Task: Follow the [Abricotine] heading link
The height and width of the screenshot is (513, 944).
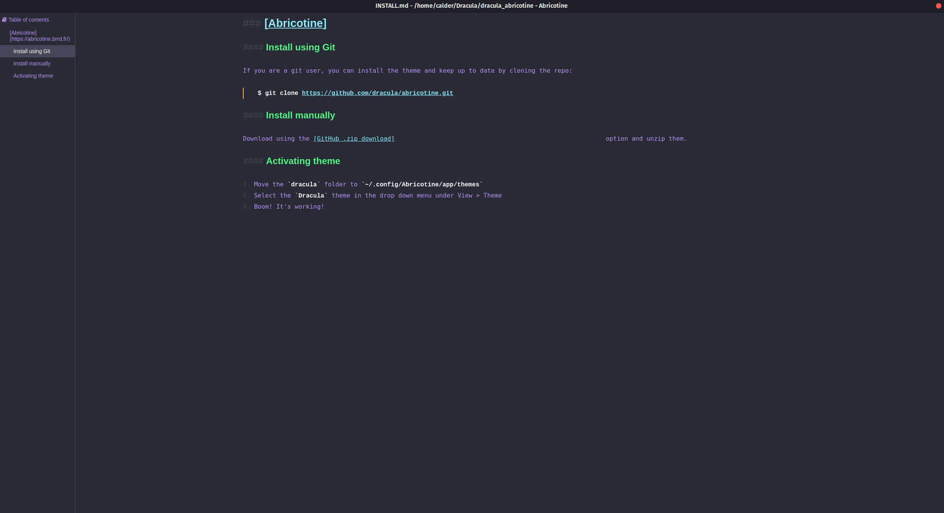Action: (295, 23)
